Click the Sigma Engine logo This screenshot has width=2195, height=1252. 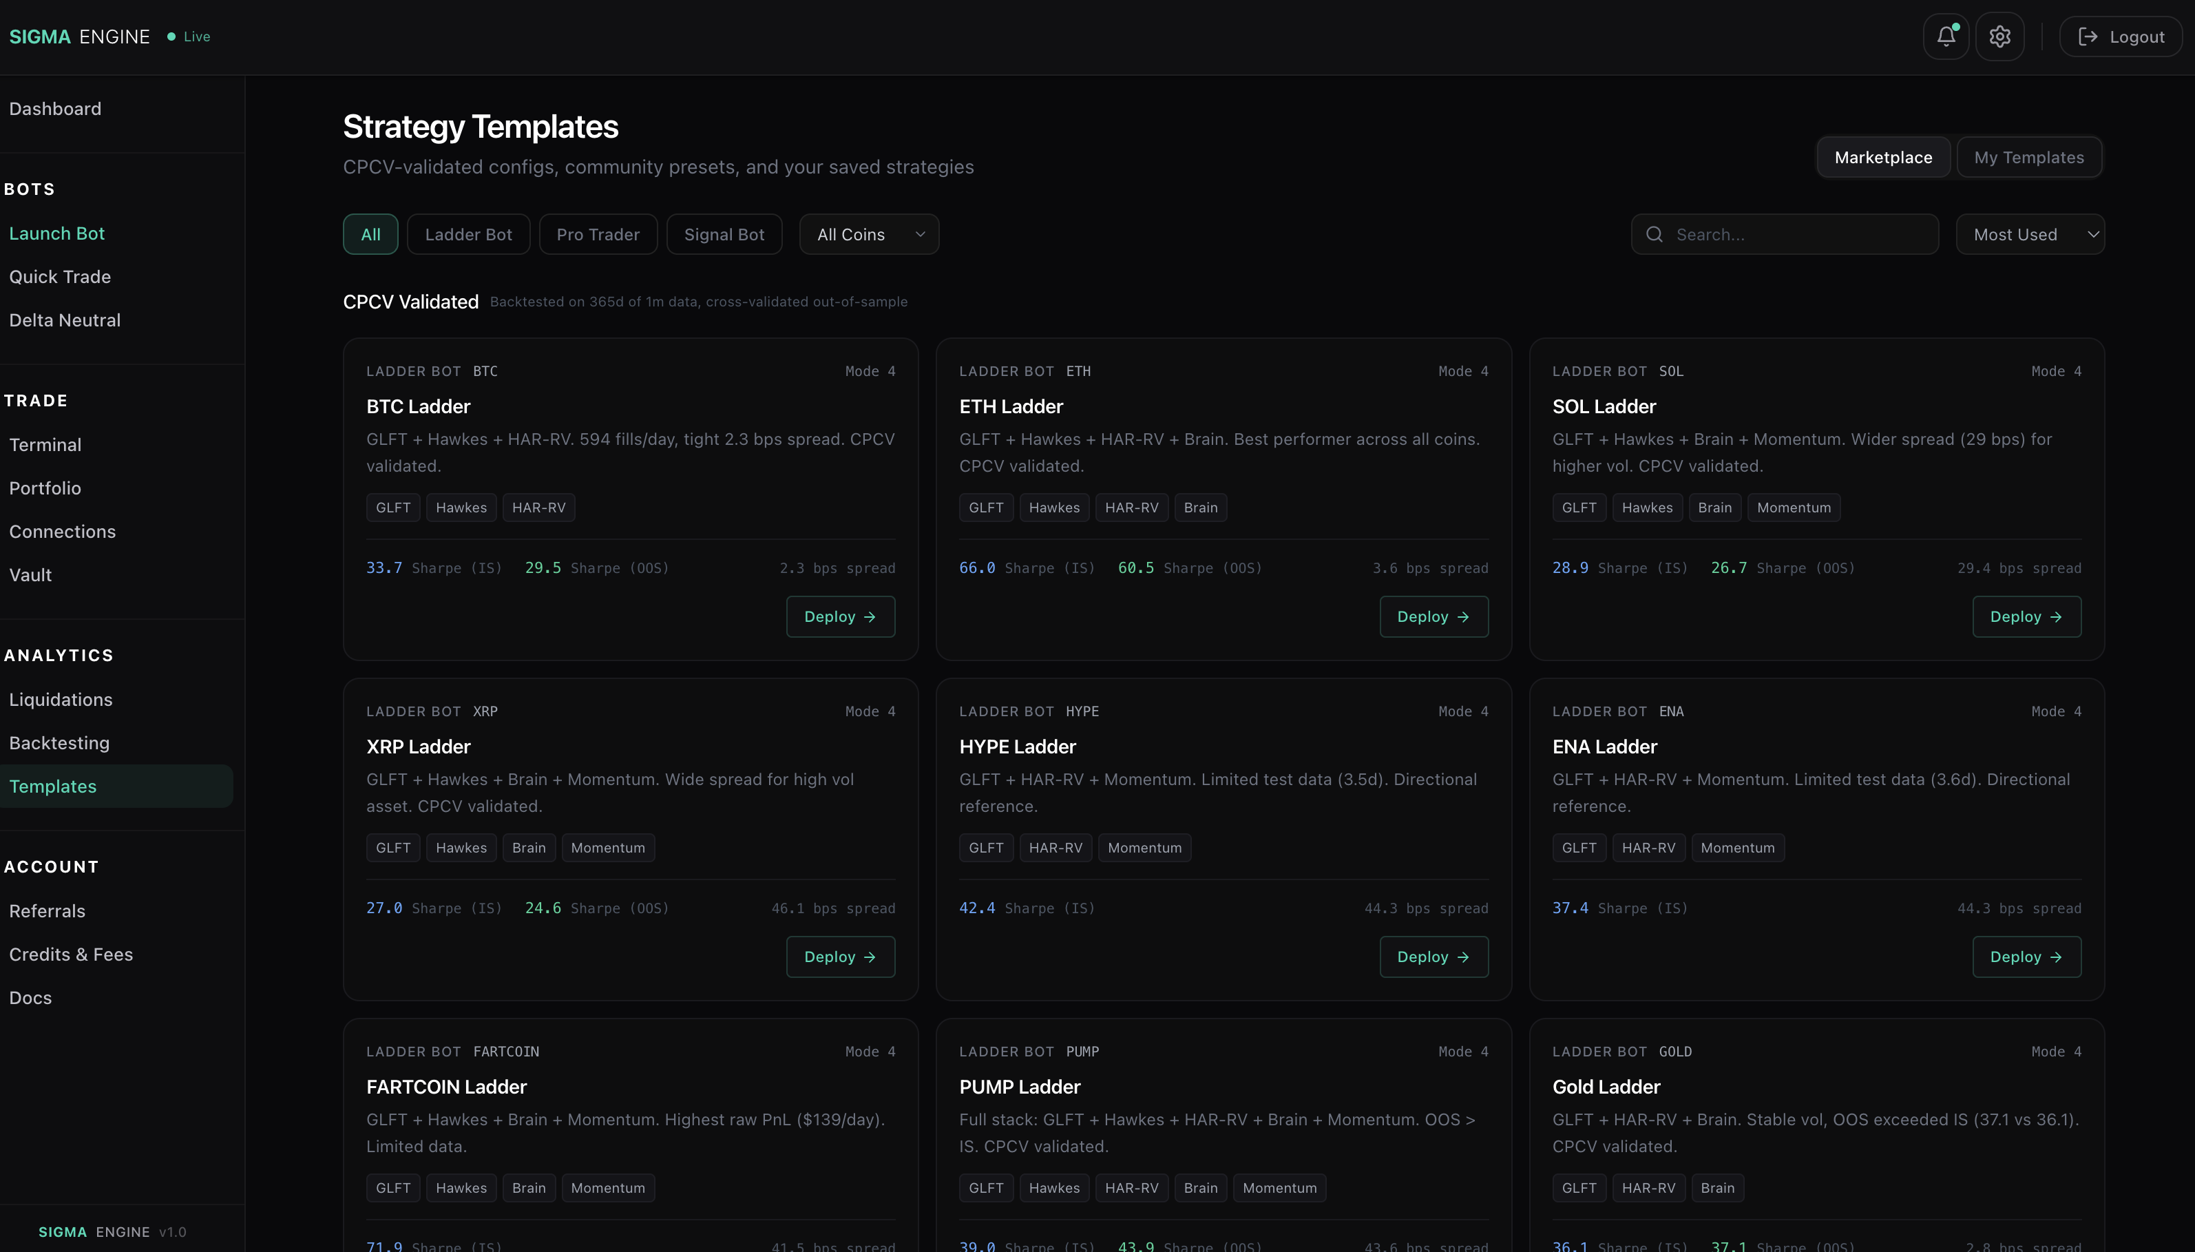(79, 36)
